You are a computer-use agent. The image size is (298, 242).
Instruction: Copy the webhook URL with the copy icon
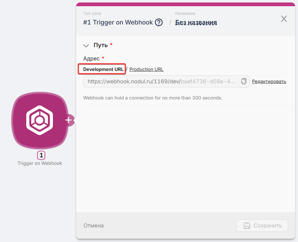coord(244,81)
